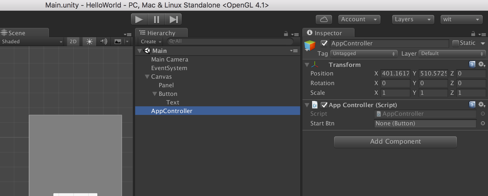Open Main scene row options menu
Screen dimensions: 488x196
294,51
